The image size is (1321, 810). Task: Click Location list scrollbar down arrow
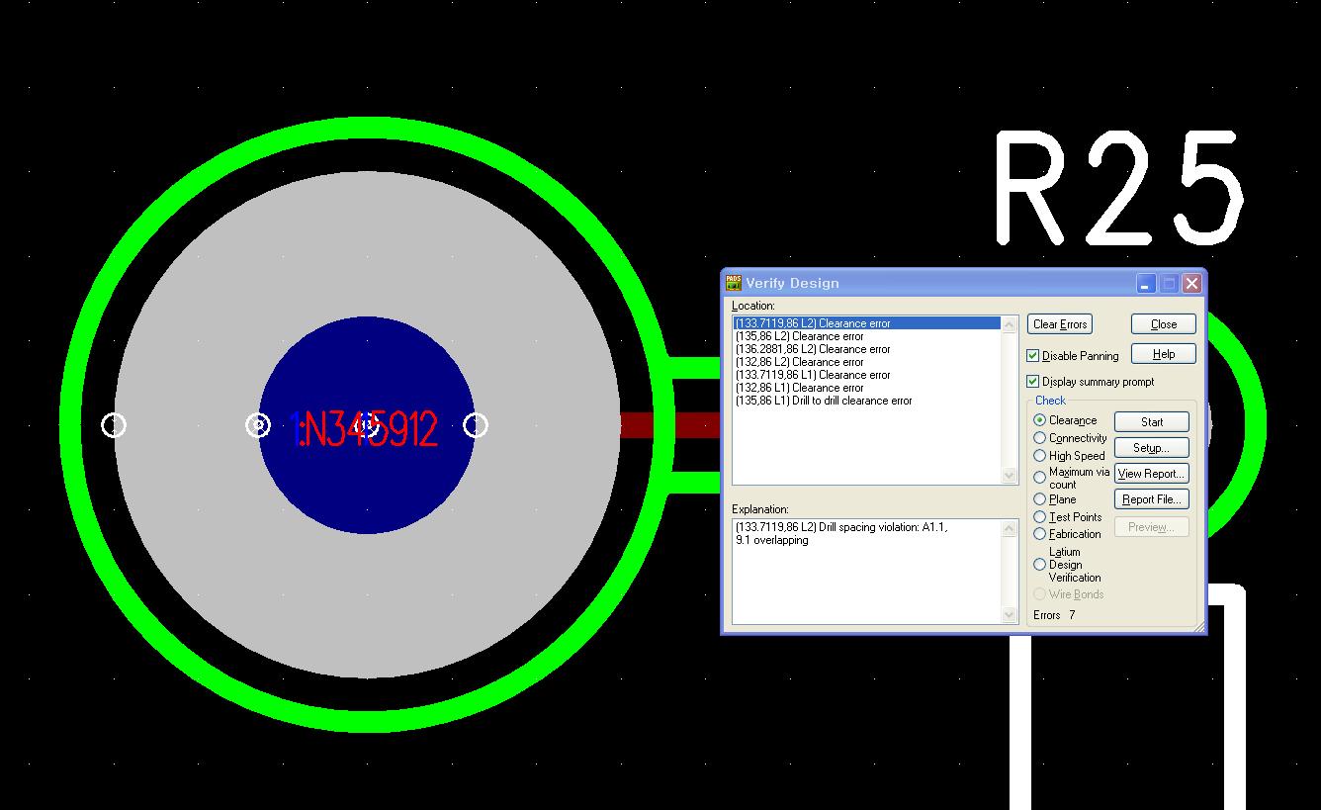tap(1010, 476)
